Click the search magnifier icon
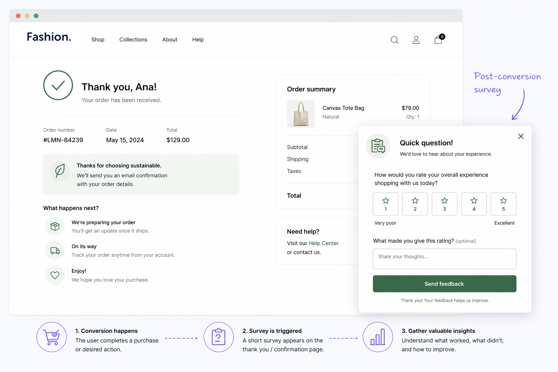 pyautogui.click(x=395, y=40)
